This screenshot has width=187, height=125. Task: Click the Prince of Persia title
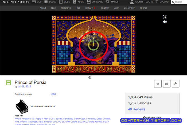click(x=30, y=82)
